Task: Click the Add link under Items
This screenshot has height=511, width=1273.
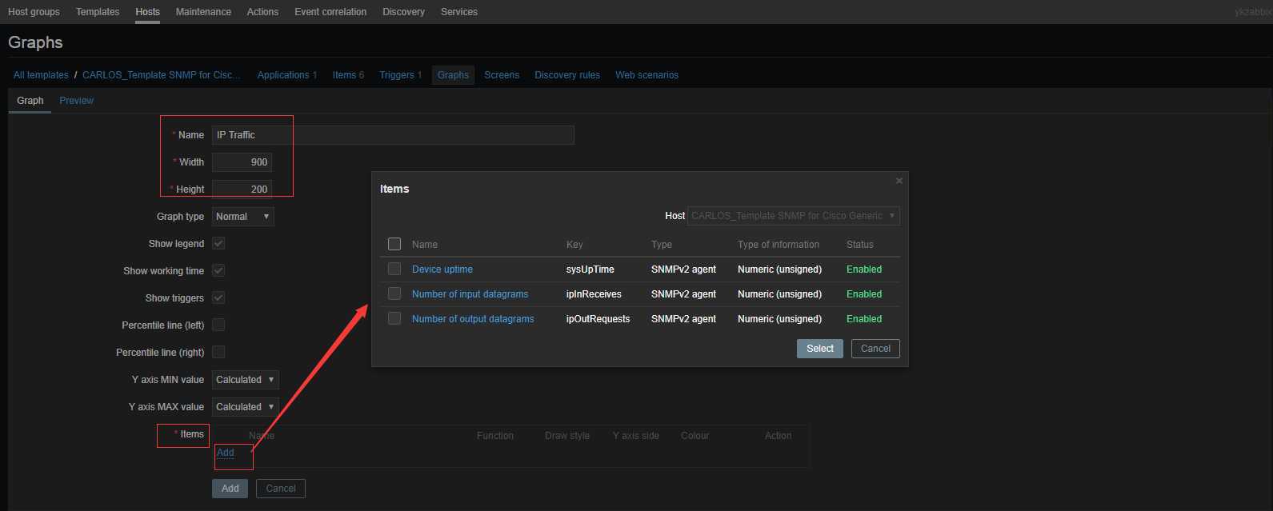Action: 226,453
